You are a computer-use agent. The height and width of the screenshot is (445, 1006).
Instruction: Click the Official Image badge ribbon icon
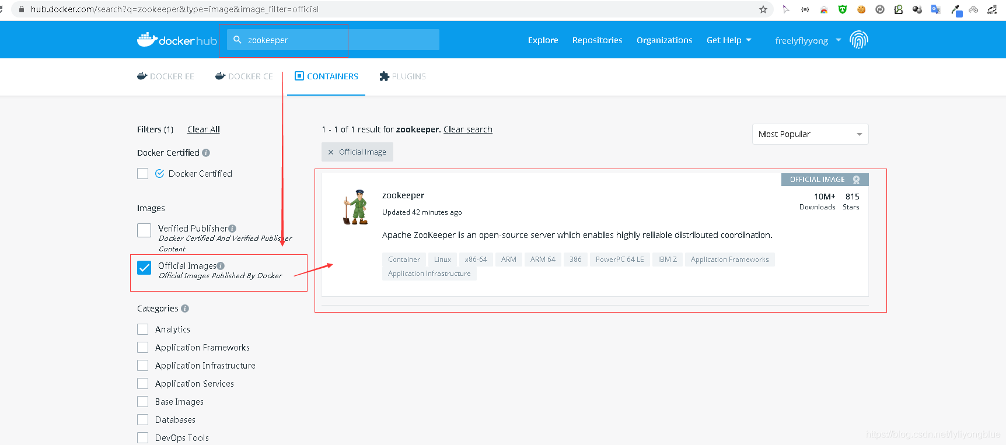click(x=856, y=180)
